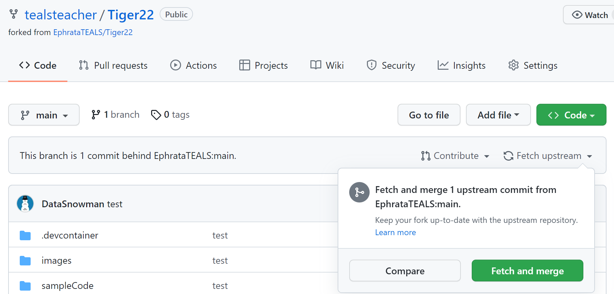Click the sync icon beside Fetch upstream

point(508,156)
